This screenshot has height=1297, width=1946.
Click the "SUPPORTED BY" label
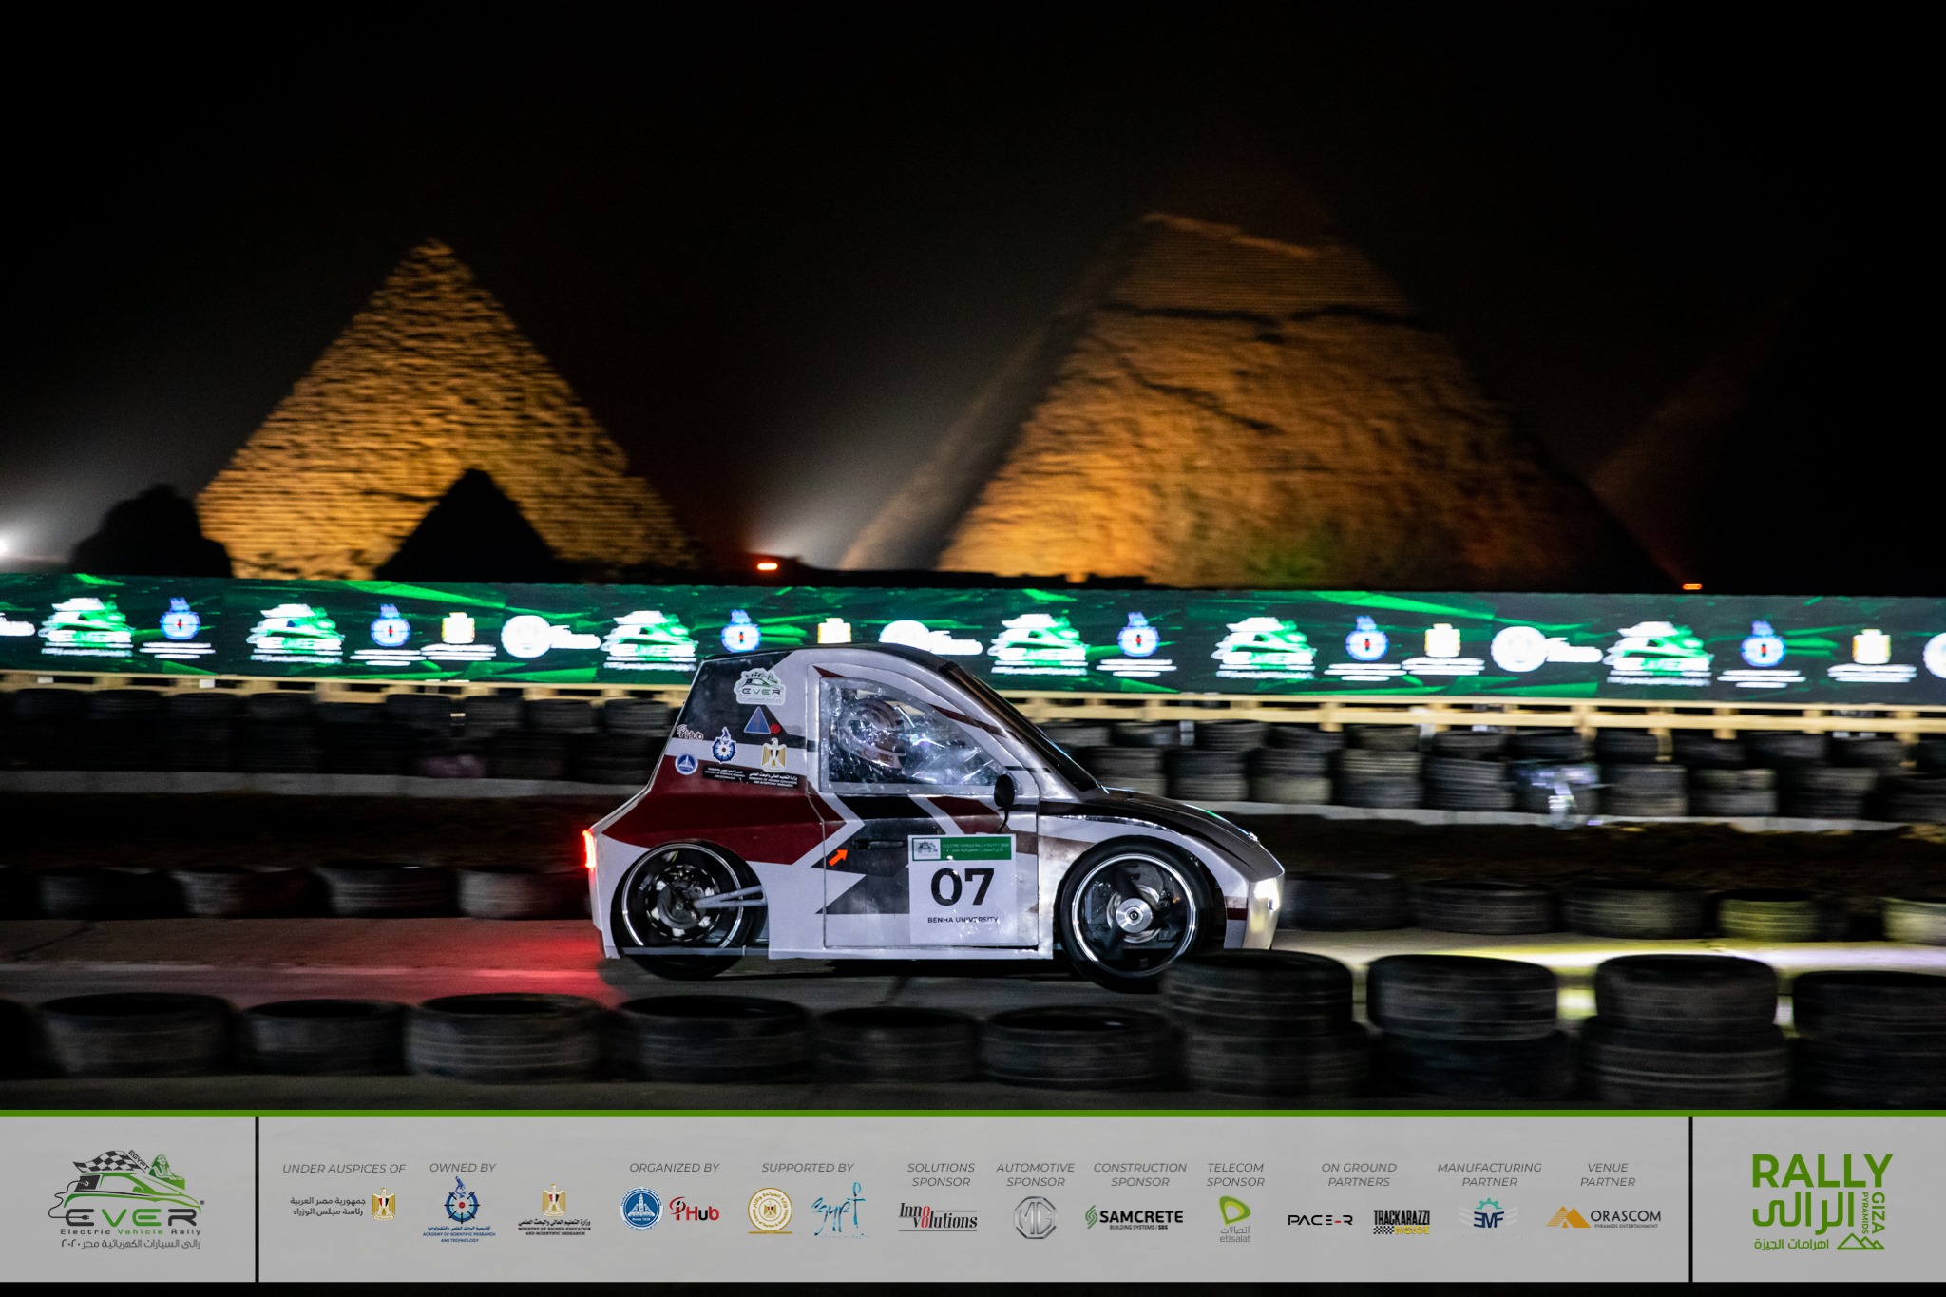tap(808, 1168)
